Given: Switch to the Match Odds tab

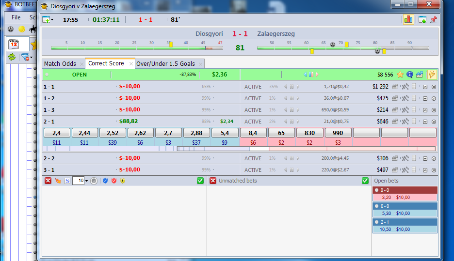Looking at the screenshot, I should [x=60, y=63].
